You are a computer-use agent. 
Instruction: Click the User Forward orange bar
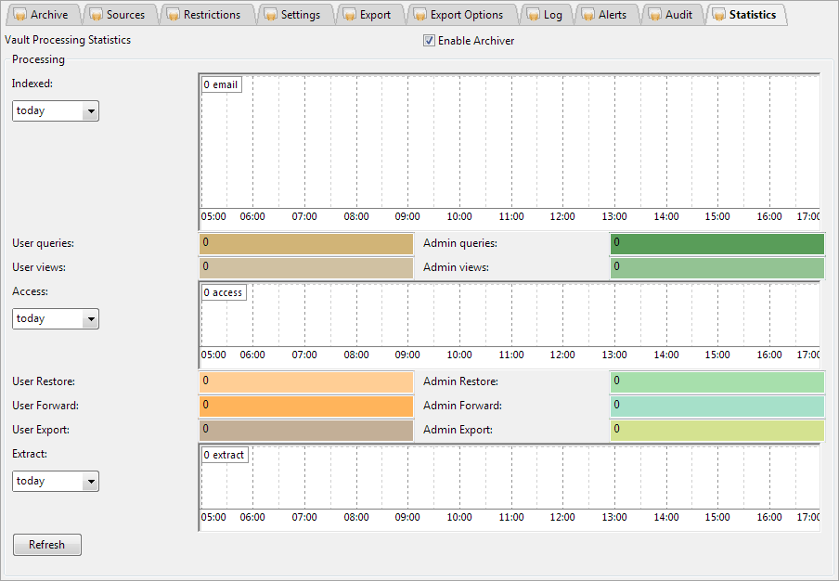(x=306, y=406)
